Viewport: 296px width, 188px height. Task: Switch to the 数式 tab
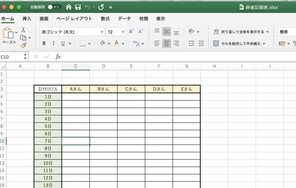[105, 19]
